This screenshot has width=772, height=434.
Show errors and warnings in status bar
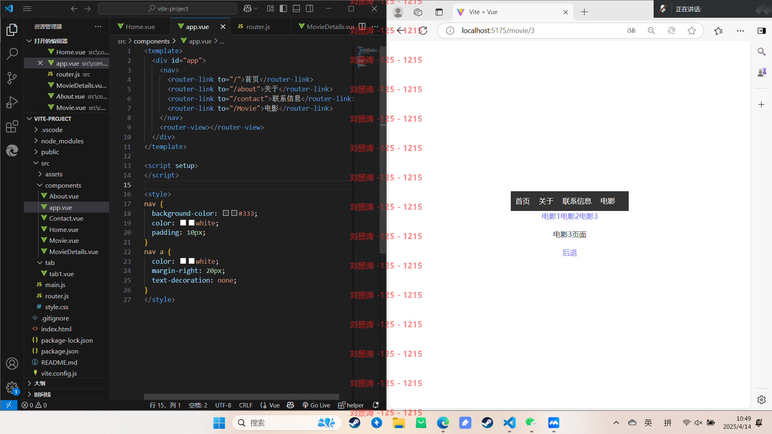[34, 405]
